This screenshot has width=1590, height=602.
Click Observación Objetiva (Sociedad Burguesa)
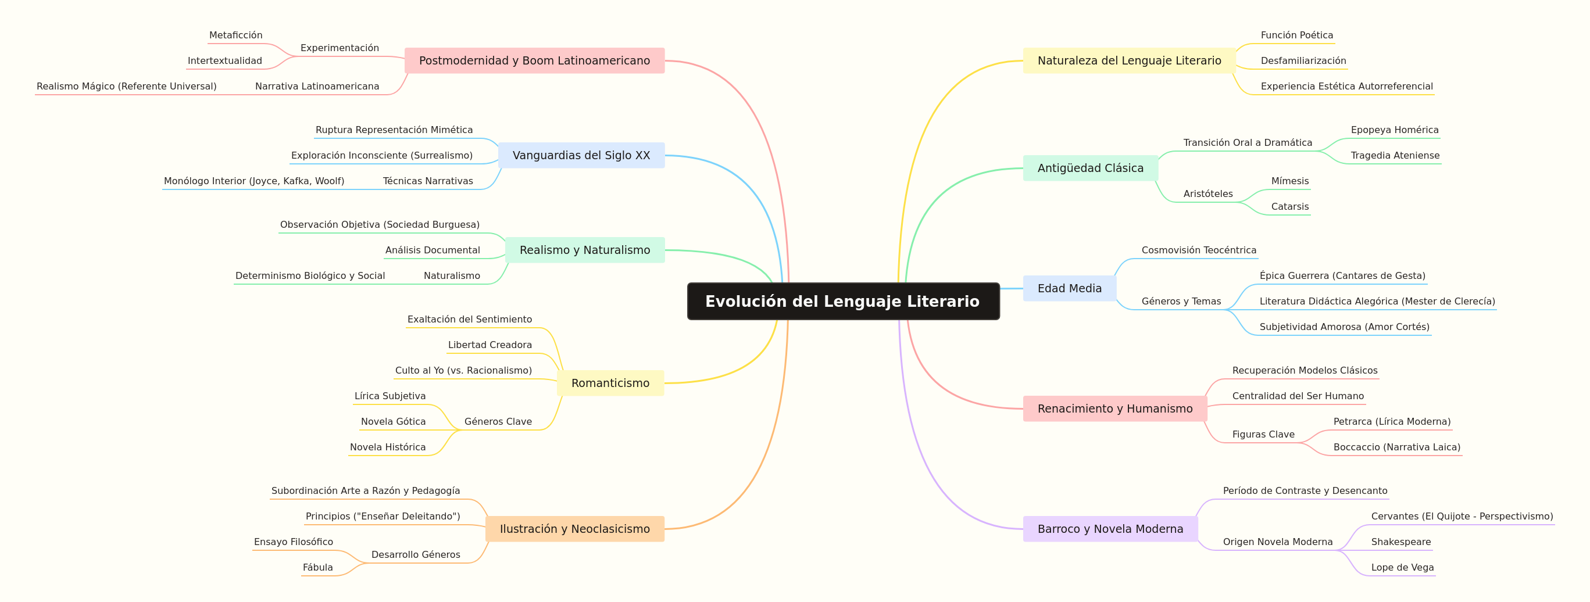[380, 224]
